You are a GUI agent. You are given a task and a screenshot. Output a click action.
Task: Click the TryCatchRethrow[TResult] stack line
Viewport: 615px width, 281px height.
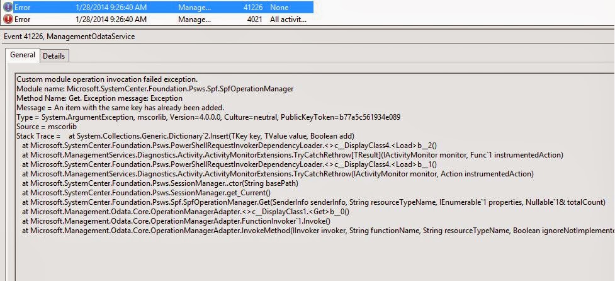(x=293, y=154)
